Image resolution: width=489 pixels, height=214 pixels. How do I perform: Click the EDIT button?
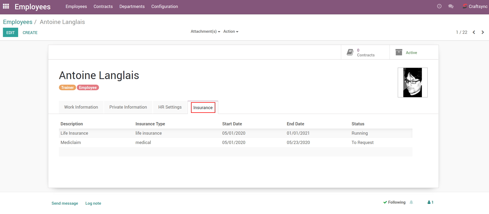point(10,32)
